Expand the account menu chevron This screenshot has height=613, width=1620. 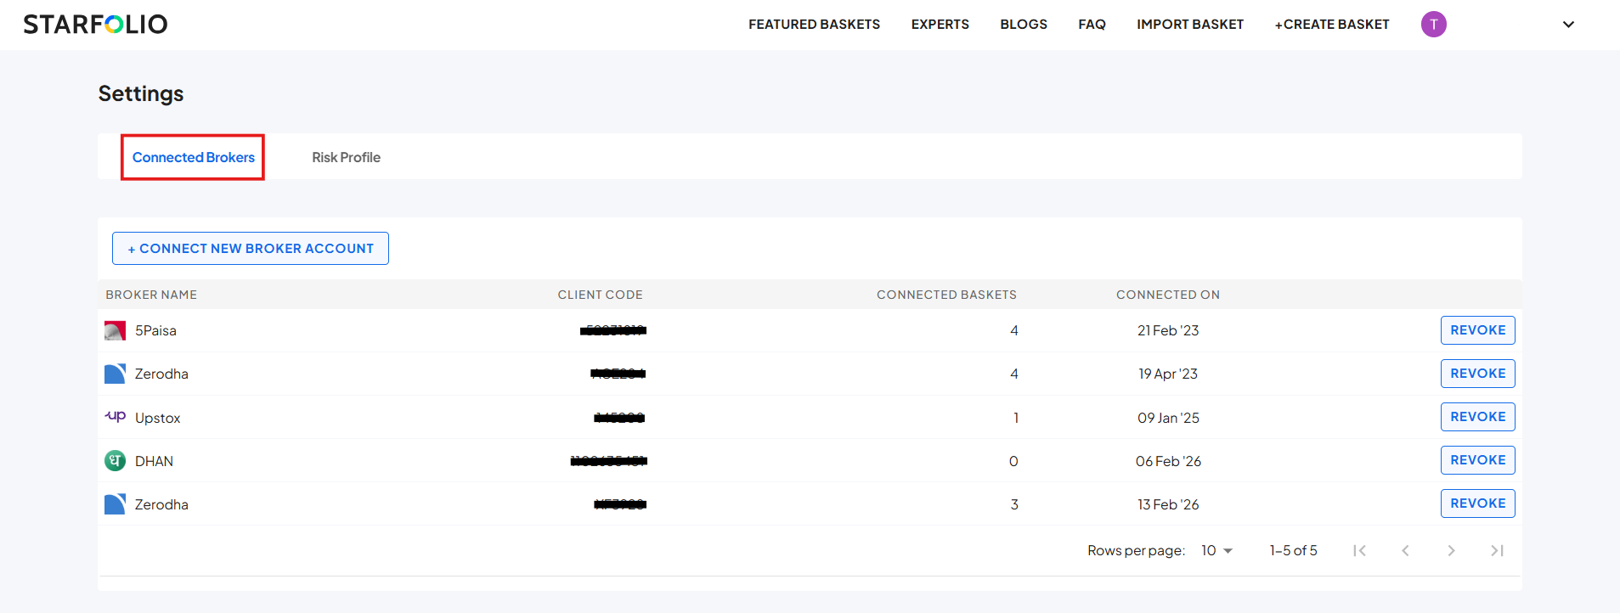[1568, 25]
